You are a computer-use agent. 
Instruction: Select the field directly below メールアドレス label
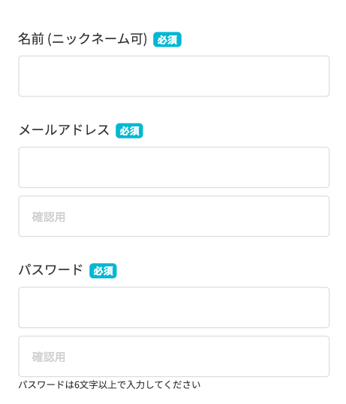[x=174, y=168]
